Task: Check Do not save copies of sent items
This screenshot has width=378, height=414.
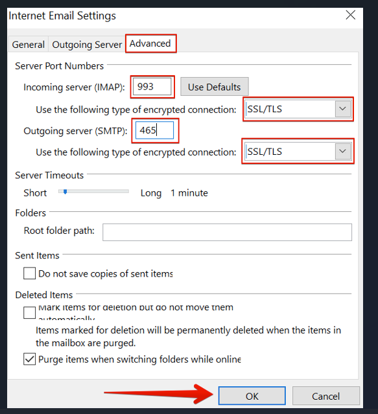Action: [x=29, y=273]
